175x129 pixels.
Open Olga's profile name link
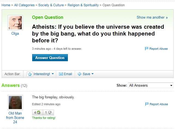point(15,34)
